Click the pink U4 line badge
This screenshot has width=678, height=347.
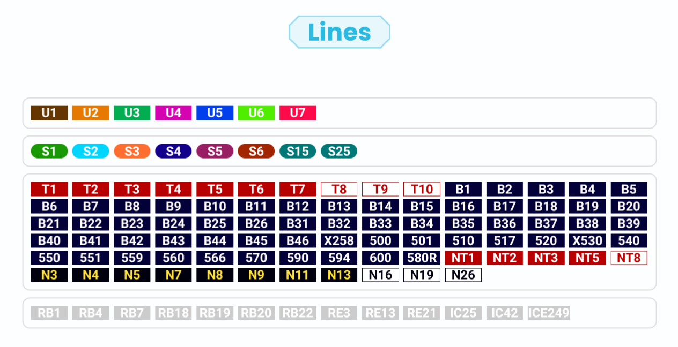(x=173, y=113)
